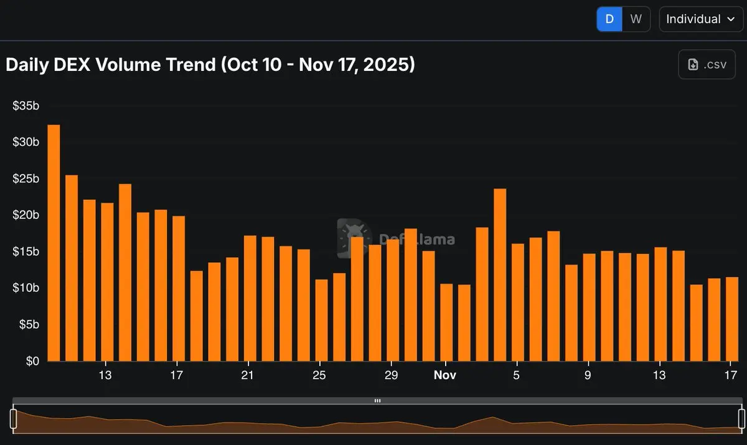
Task: Click the Nov x-axis label
Action: [445, 375]
